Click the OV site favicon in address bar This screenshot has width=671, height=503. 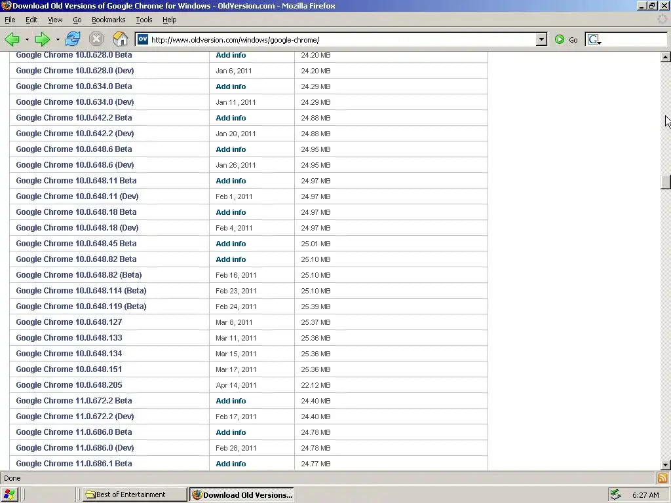tap(143, 39)
